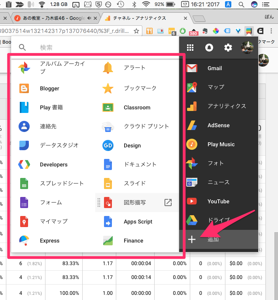This screenshot has height=300, width=278.
Task: Open the Siri menu bar icon
Action: click(254, 4)
